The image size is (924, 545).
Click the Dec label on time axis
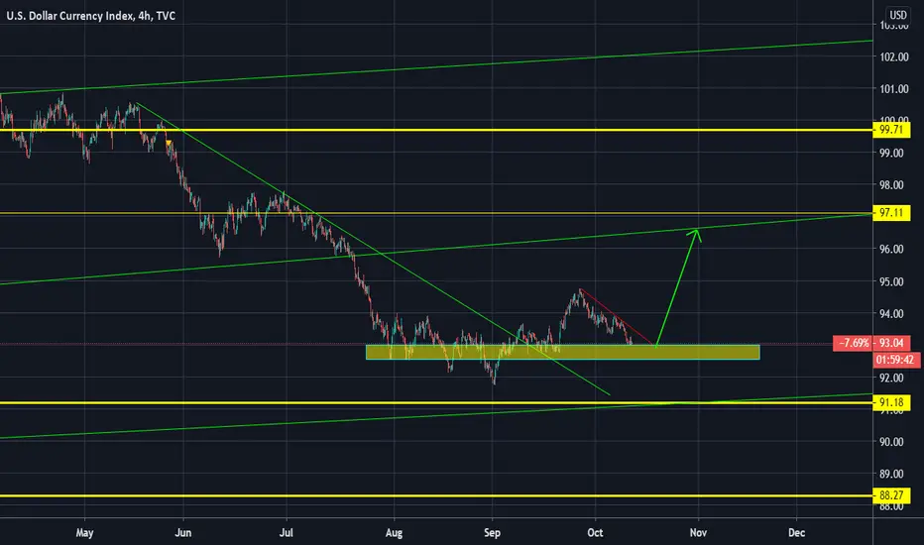(796, 533)
